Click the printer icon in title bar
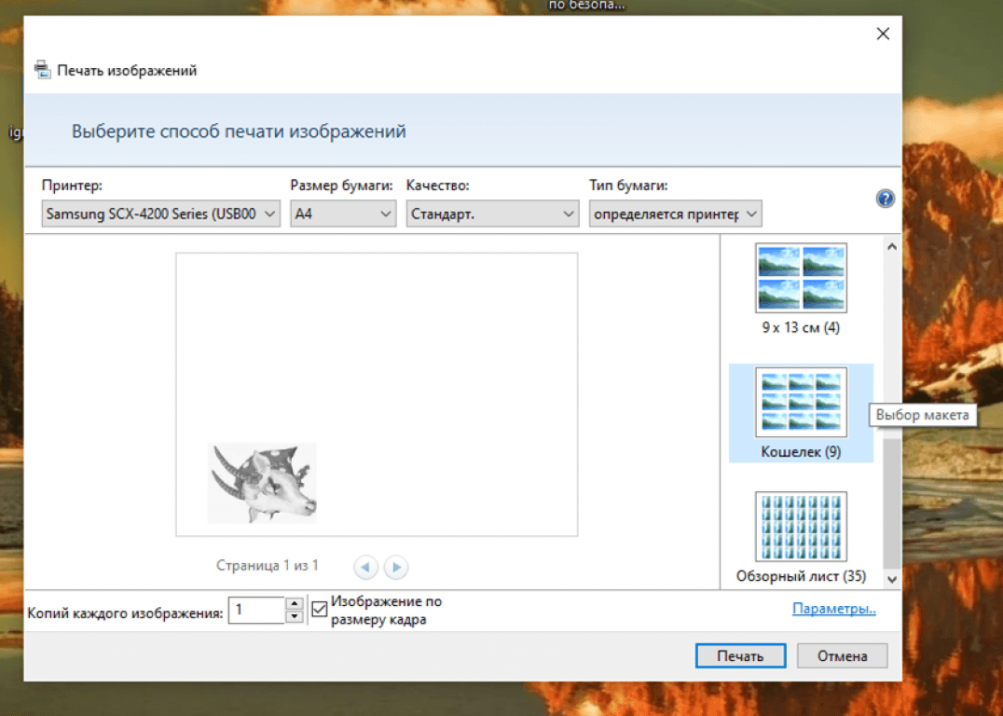1003x716 pixels. 42,70
